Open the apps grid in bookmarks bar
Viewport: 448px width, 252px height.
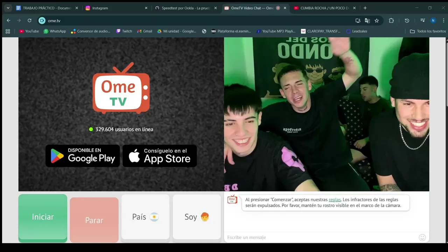tap(8, 31)
